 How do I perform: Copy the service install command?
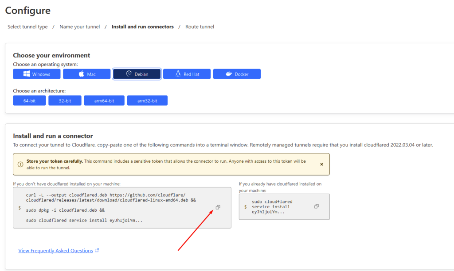point(317,206)
